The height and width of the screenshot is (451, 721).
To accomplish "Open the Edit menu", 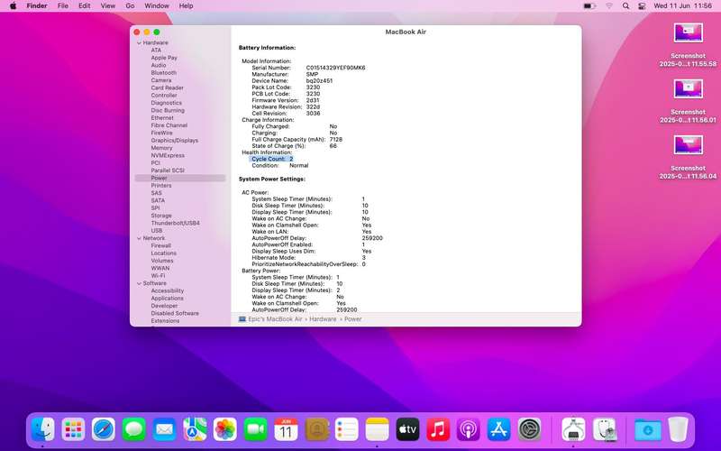I will point(84,6).
